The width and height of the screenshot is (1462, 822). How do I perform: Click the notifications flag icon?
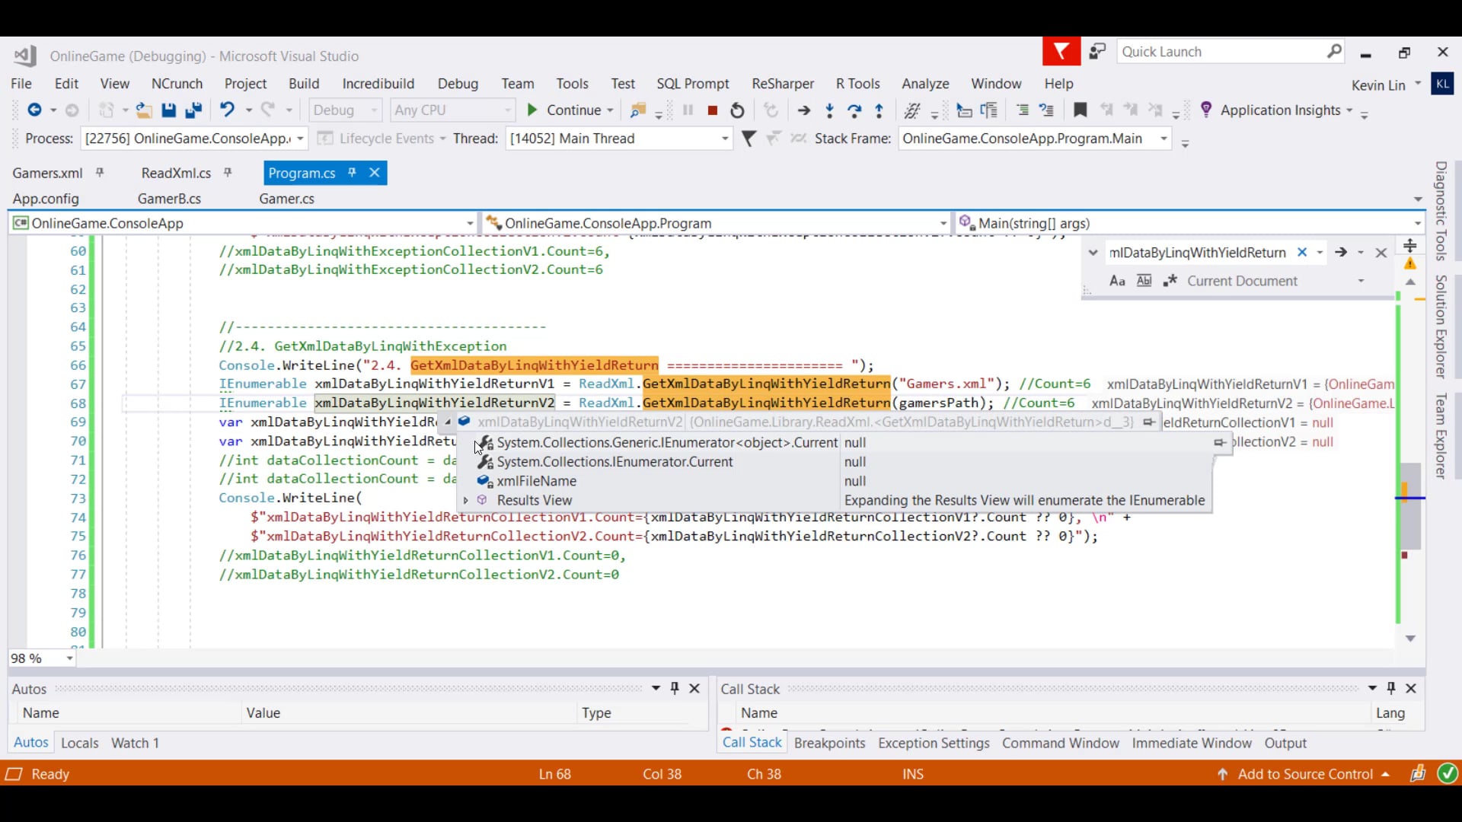pos(1061,52)
